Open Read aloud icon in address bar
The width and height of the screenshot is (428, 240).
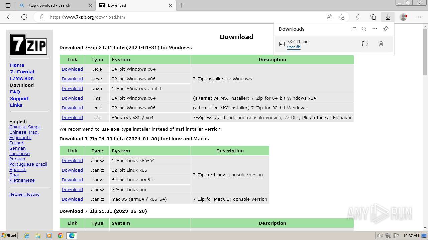click(329, 17)
